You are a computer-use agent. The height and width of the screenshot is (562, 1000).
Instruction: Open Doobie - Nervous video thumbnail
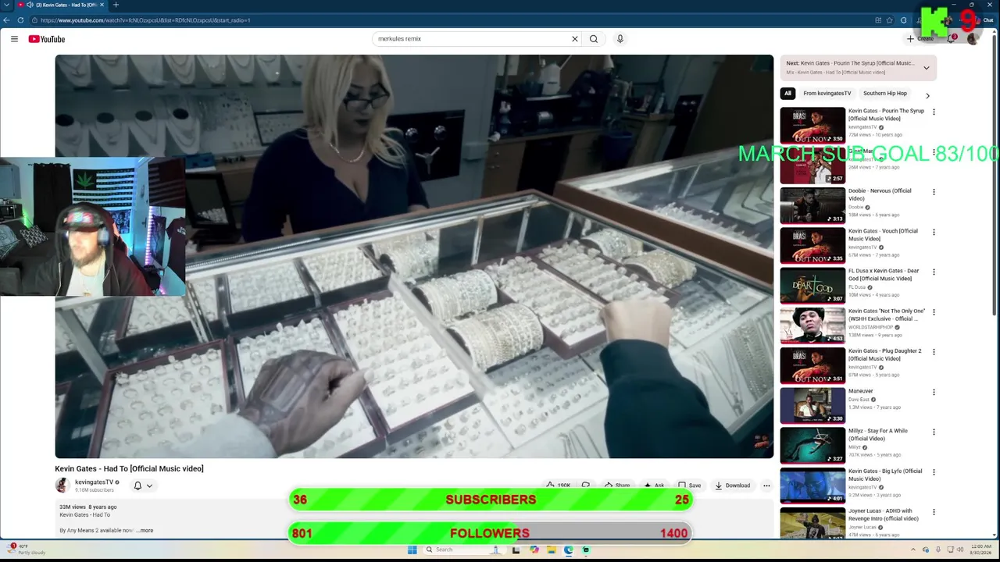(x=812, y=205)
